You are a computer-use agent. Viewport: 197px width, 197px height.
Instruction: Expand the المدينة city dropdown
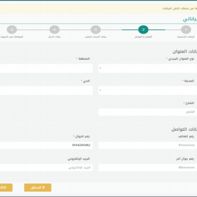pyautogui.click(x=148, y=90)
